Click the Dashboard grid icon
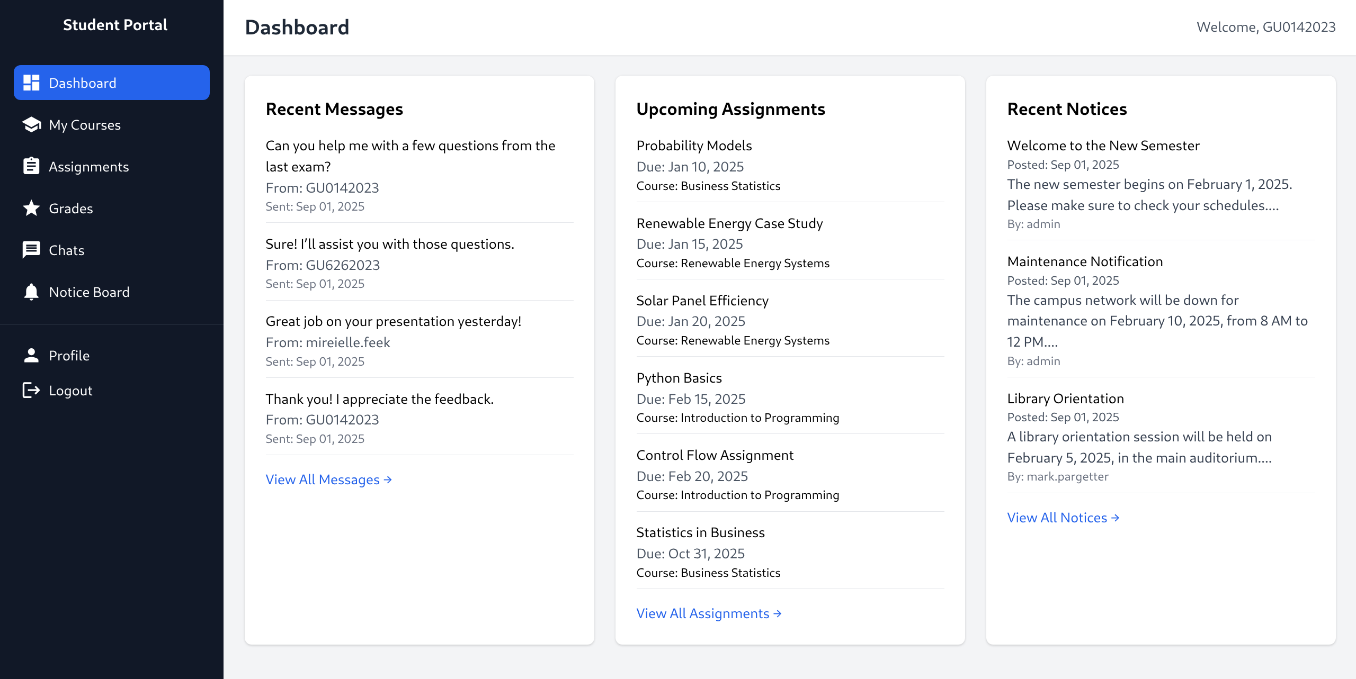The height and width of the screenshot is (679, 1356). [31, 83]
